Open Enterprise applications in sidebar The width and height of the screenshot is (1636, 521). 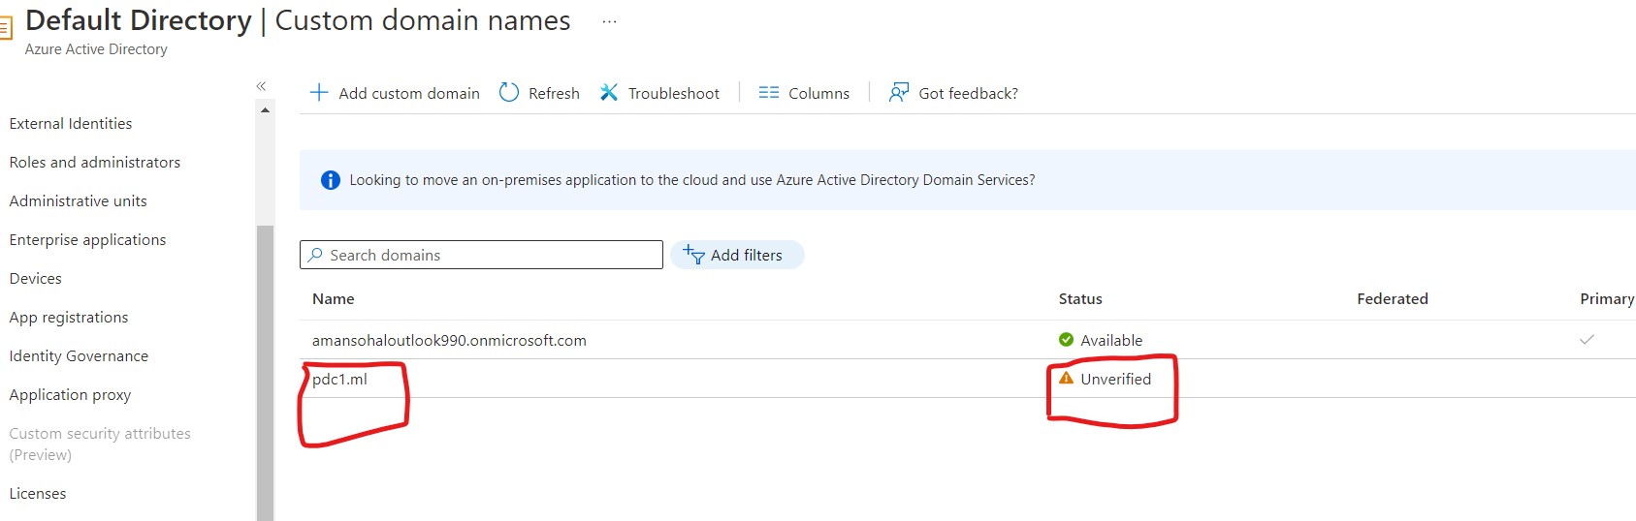click(x=87, y=240)
